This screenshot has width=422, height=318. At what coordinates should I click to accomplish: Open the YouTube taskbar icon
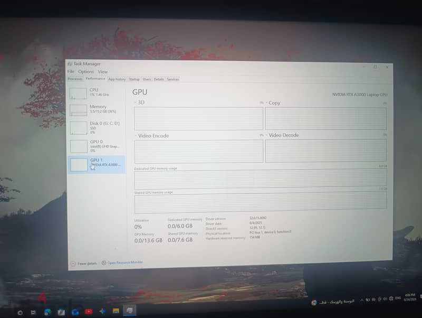pos(89,312)
